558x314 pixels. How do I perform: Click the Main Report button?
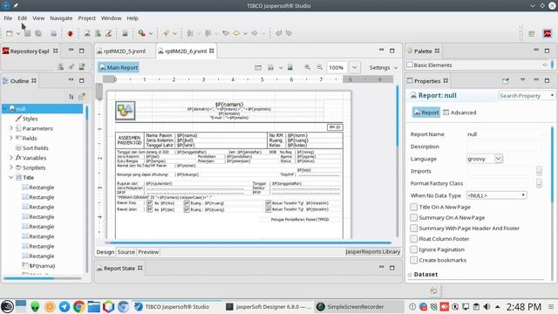pyautogui.click(x=119, y=67)
